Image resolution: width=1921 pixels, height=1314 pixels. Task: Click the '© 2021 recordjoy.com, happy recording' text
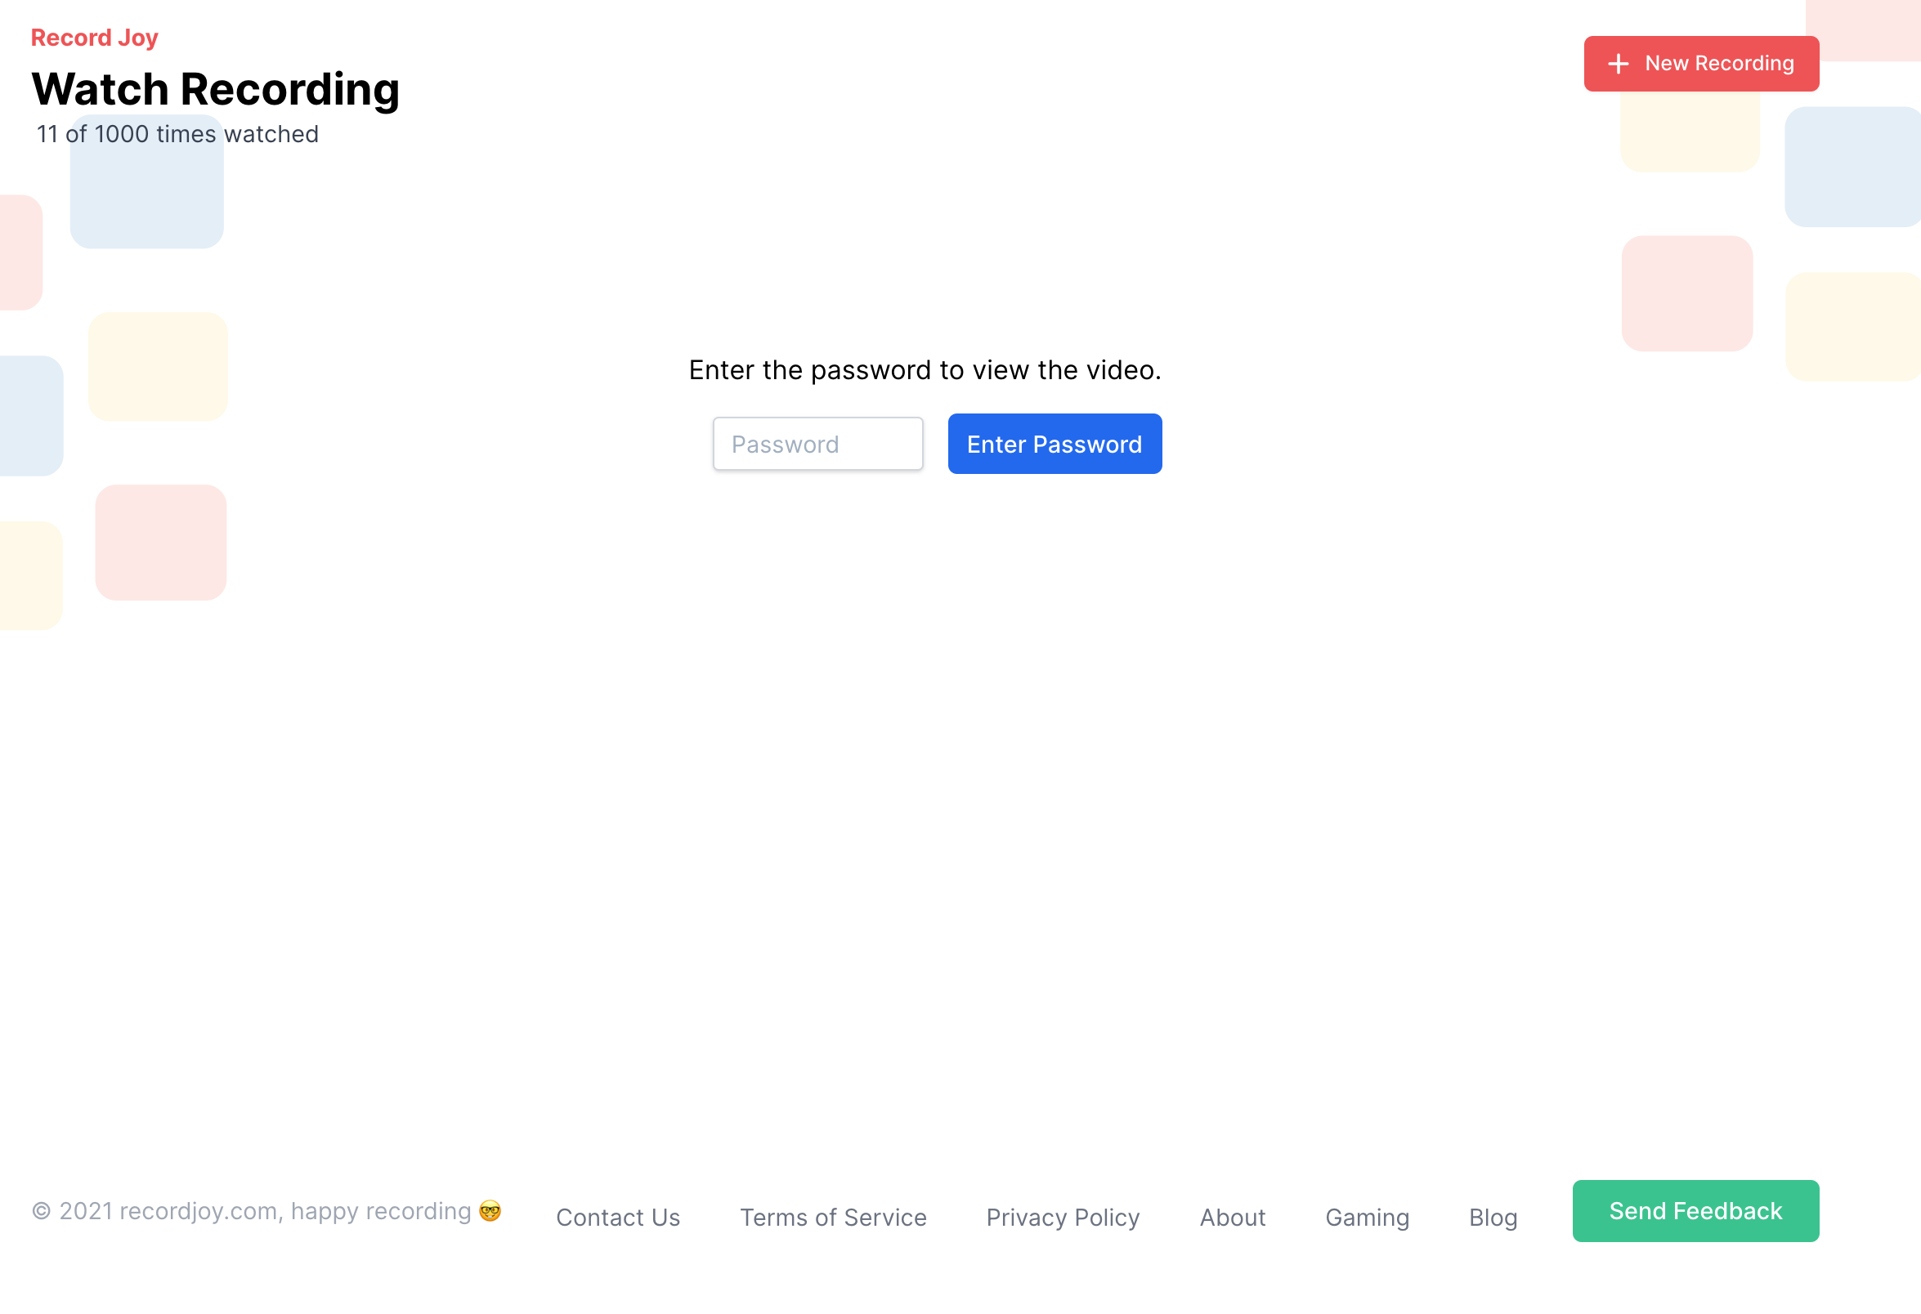pyautogui.click(x=252, y=1211)
